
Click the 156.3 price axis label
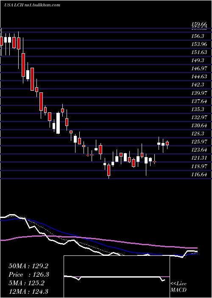tap(198, 36)
